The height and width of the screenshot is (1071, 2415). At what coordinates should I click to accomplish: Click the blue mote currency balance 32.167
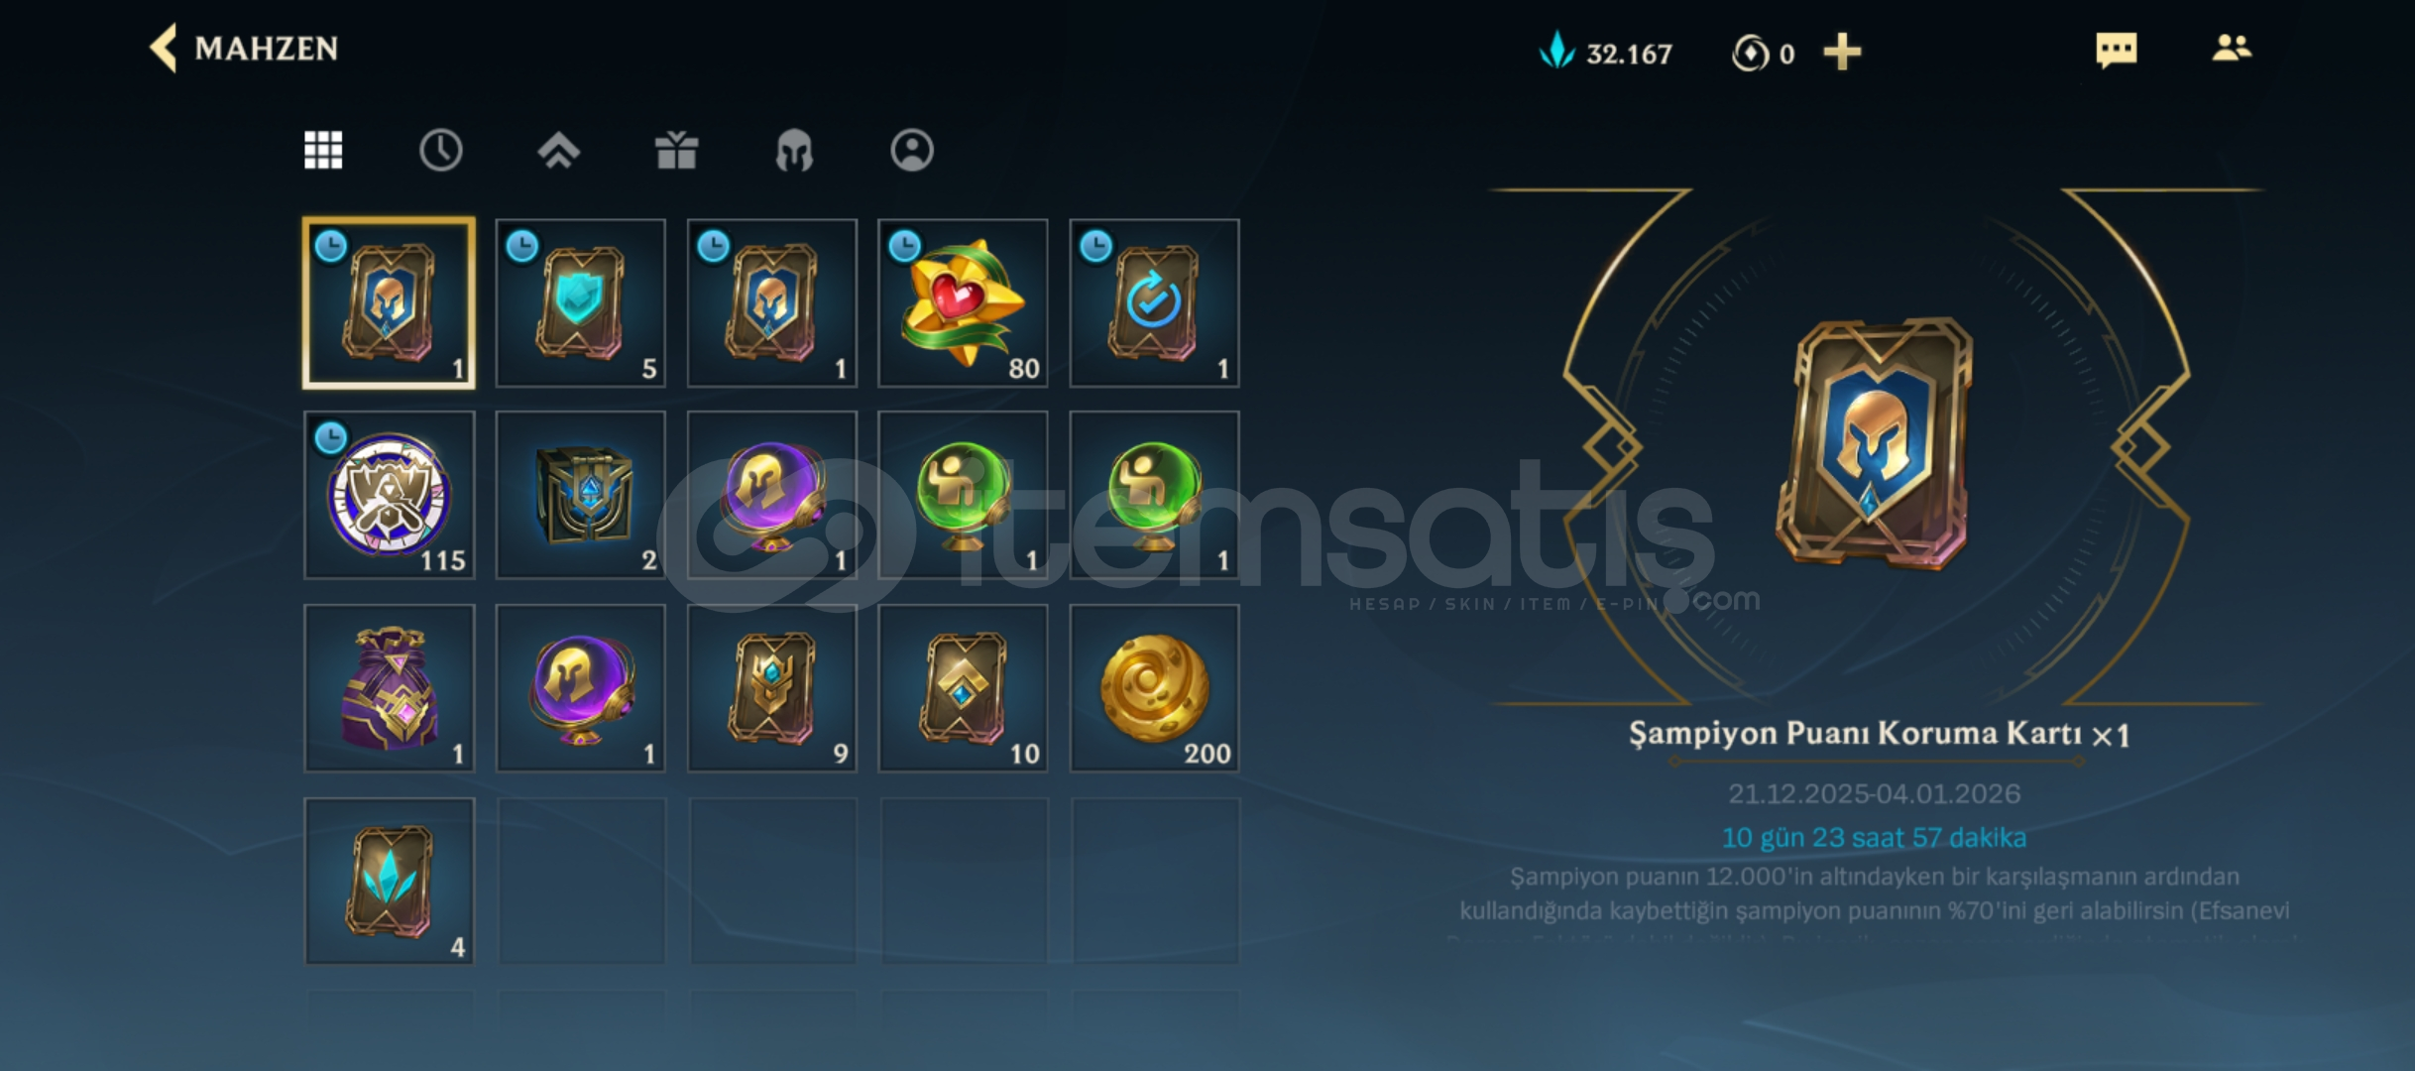coord(1605,52)
